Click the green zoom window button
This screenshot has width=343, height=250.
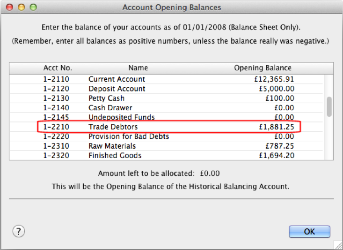pos(33,7)
